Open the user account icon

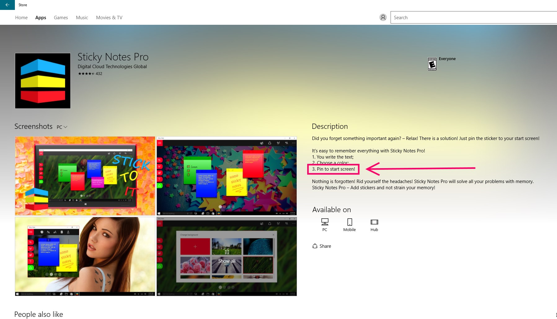[x=383, y=17]
